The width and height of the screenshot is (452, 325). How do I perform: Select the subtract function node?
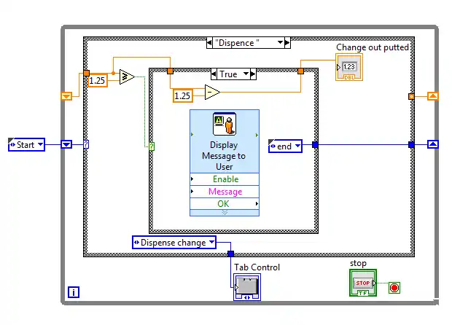(212, 94)
